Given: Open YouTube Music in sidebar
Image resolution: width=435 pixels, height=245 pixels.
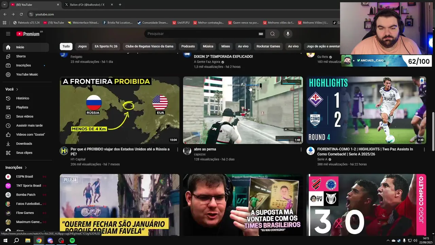Looking at the screenshot, I should click(x=26, y=75).
